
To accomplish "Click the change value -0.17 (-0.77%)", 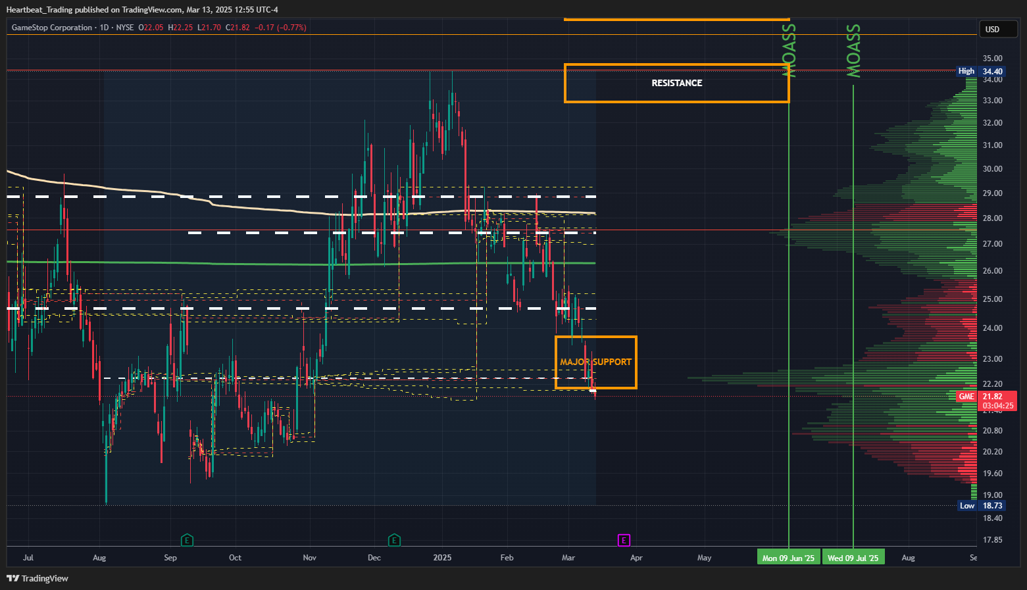I will (x=280, y=28).
